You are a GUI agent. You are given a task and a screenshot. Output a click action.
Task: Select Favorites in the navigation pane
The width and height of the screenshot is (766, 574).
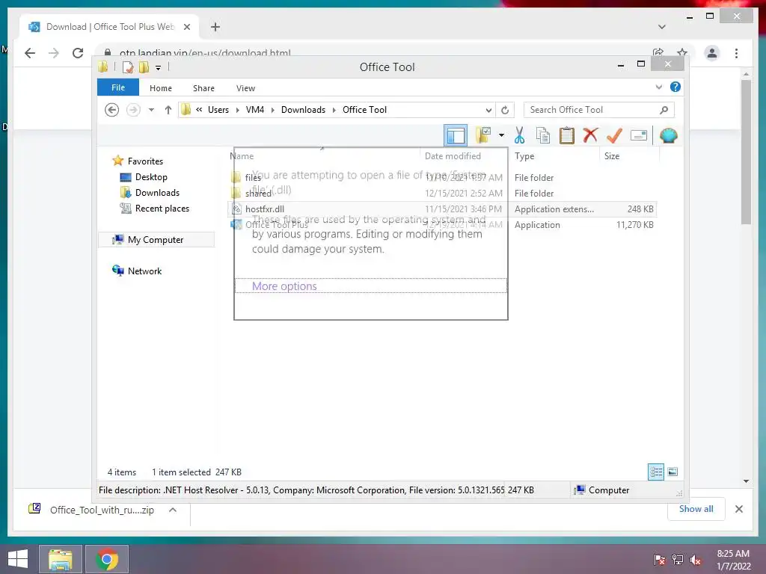point(145,161)
